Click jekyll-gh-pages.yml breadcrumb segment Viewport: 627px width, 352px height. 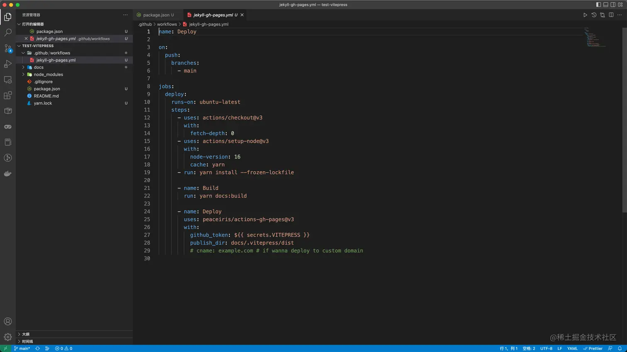coord(209,24)
